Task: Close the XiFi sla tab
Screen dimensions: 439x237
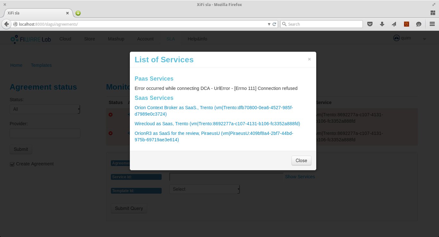Action: tap(67, 13)
